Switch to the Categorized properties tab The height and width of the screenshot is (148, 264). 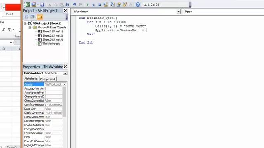click(47, 79)
